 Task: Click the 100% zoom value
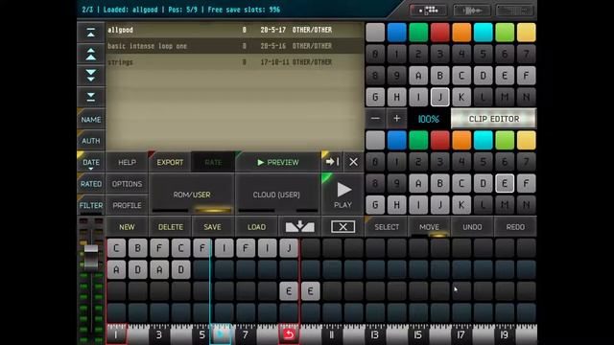click(x=429, y=119)
